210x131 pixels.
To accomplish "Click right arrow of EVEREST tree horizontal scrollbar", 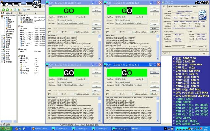I will [15, 121].
